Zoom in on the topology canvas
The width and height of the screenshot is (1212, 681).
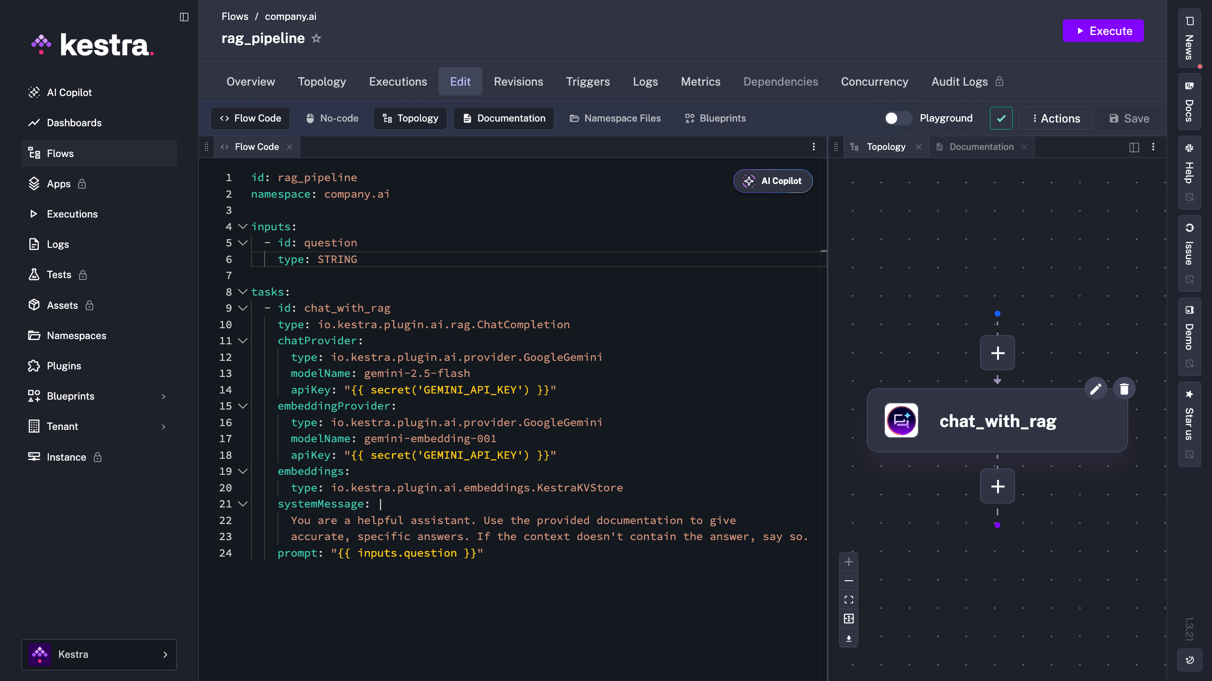[849, 562]
